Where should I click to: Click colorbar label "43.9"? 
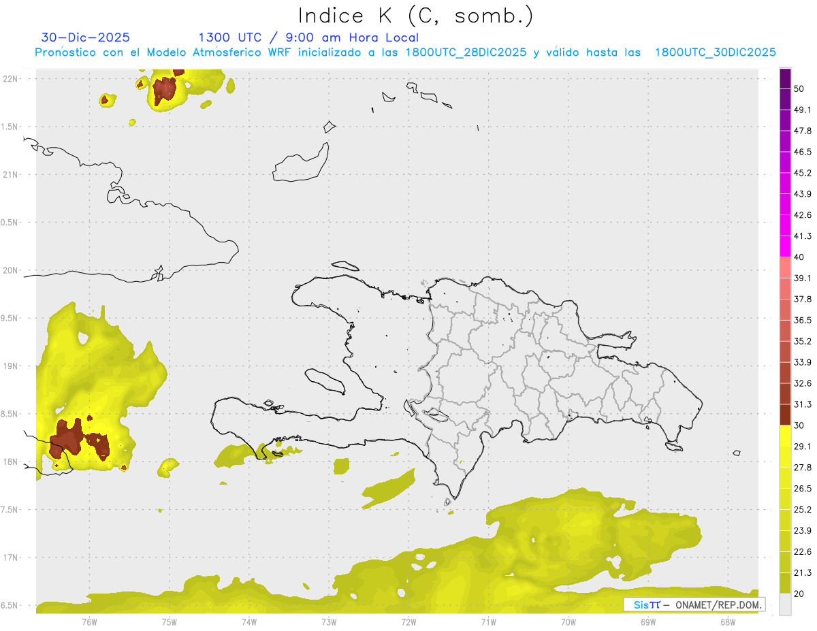(803, 194)
